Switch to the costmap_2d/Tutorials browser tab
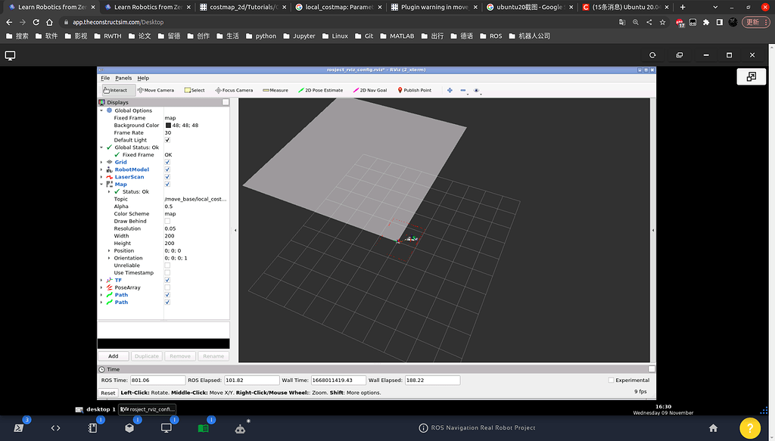775x441 pixels. click(243, 7)
